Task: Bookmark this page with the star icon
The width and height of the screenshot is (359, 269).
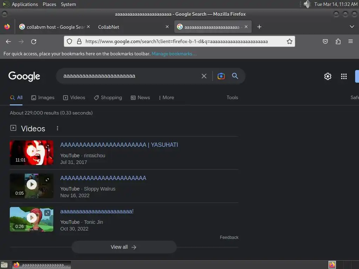Action: tap(289, 41)
